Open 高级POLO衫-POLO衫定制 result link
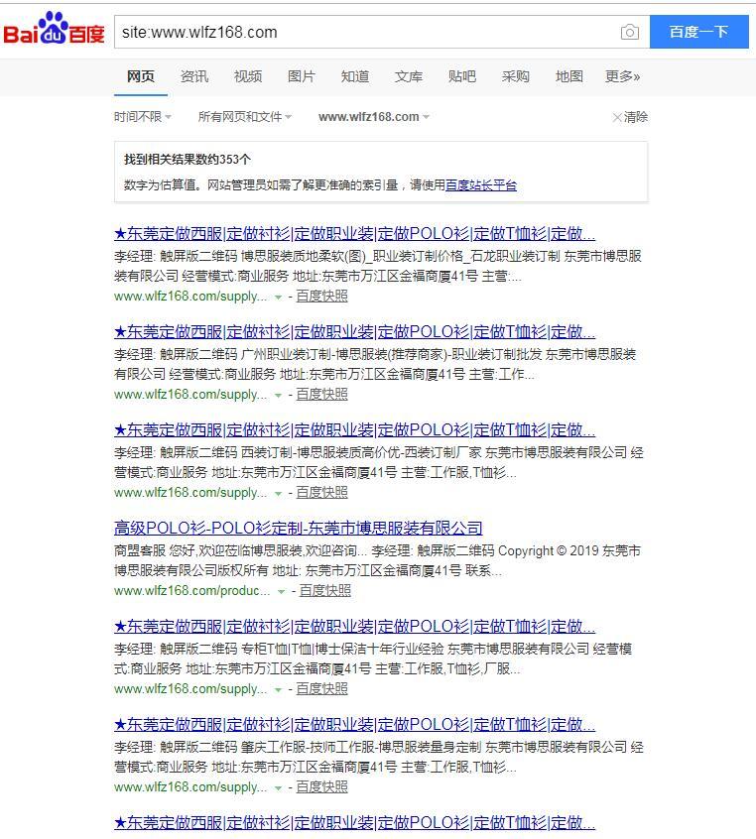756x839 pixels. pos(299,529)
